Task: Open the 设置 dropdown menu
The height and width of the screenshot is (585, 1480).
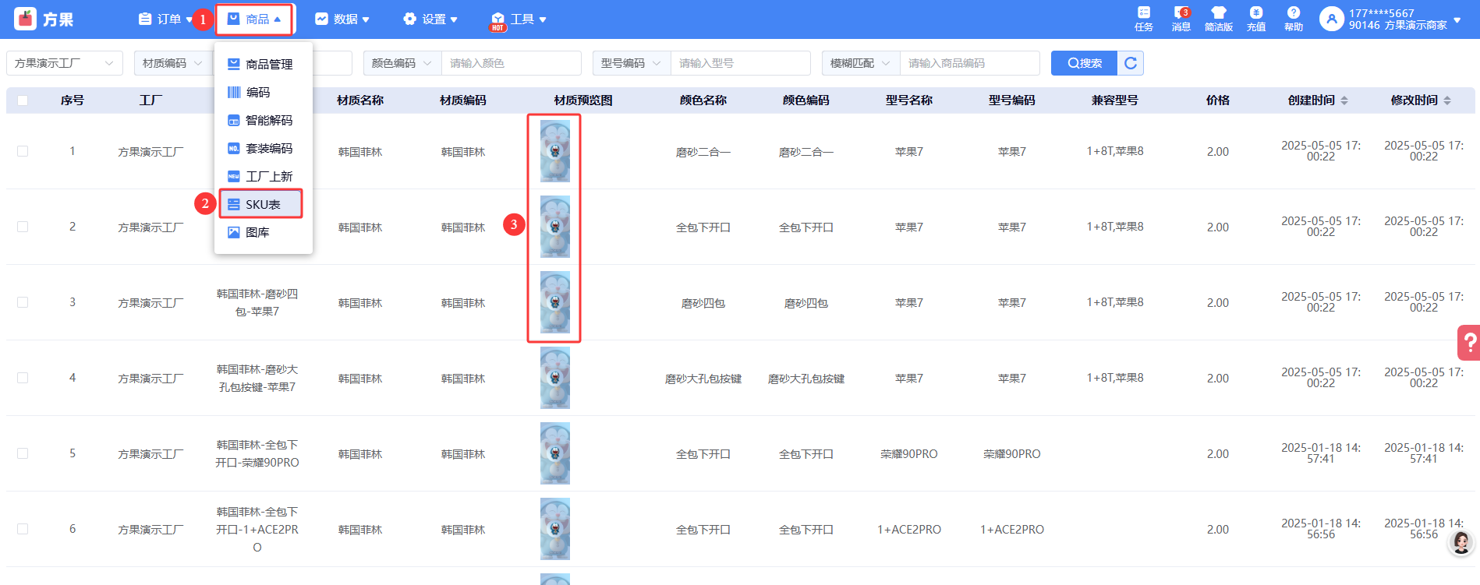Action: (x=430, y=19)
